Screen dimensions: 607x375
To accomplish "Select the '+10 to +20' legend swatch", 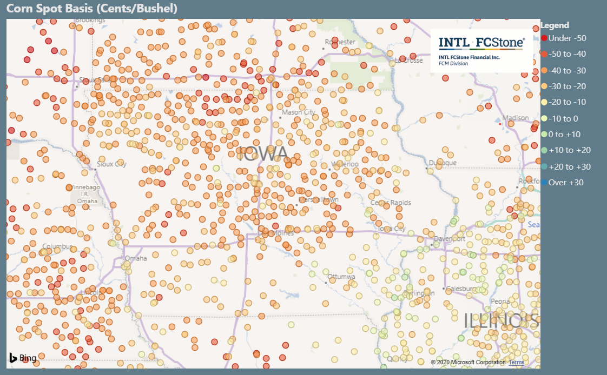I will point(544,150).
